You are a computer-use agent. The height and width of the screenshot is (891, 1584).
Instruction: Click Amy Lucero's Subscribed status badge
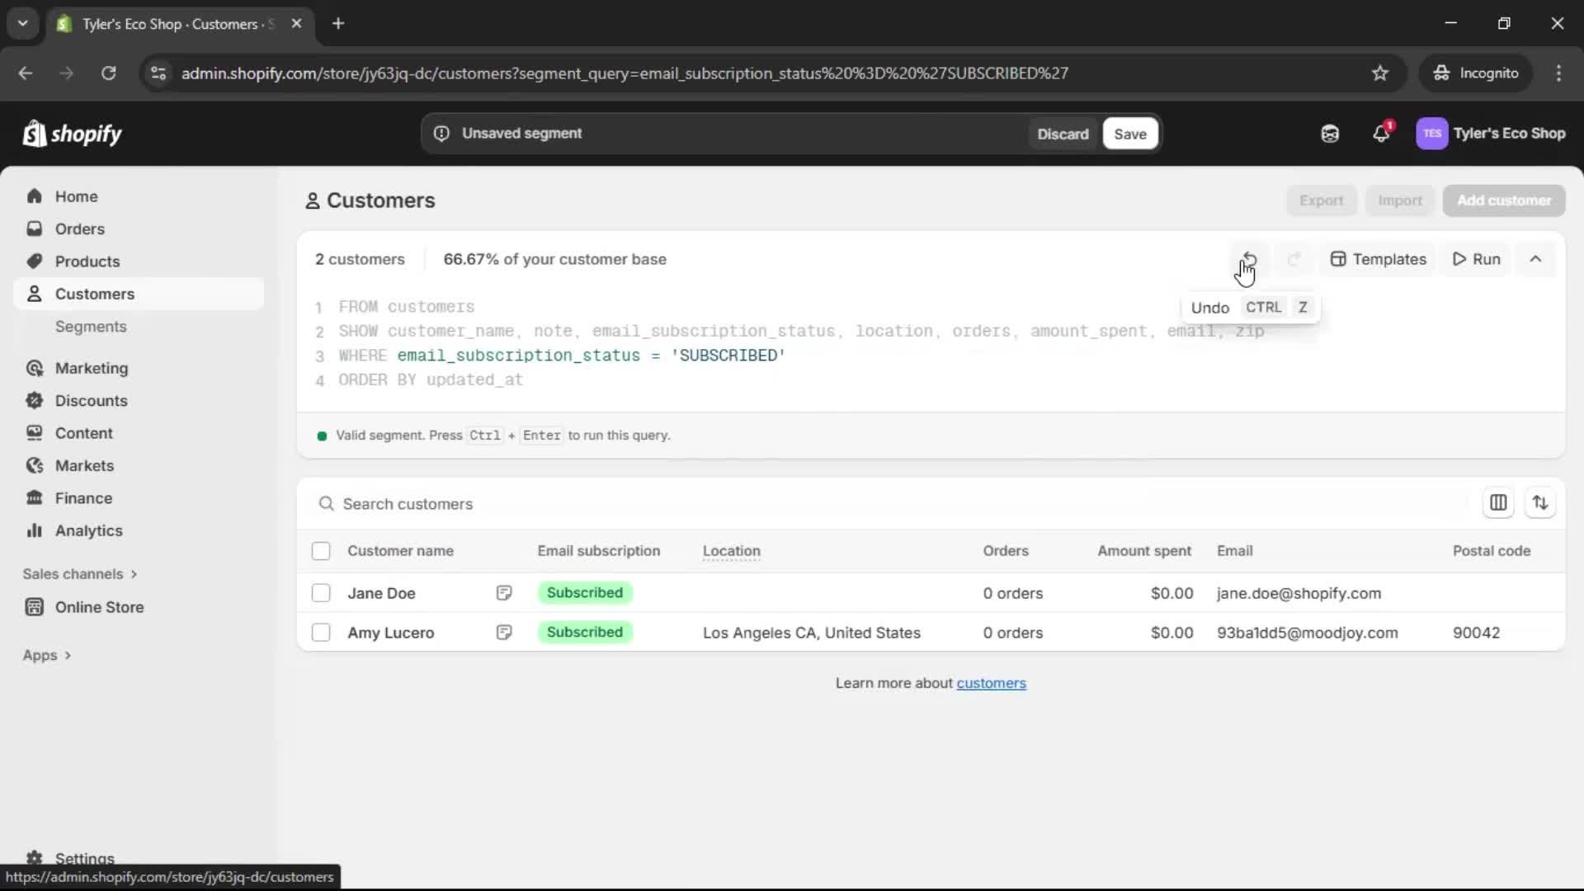[x=585, y=632]
